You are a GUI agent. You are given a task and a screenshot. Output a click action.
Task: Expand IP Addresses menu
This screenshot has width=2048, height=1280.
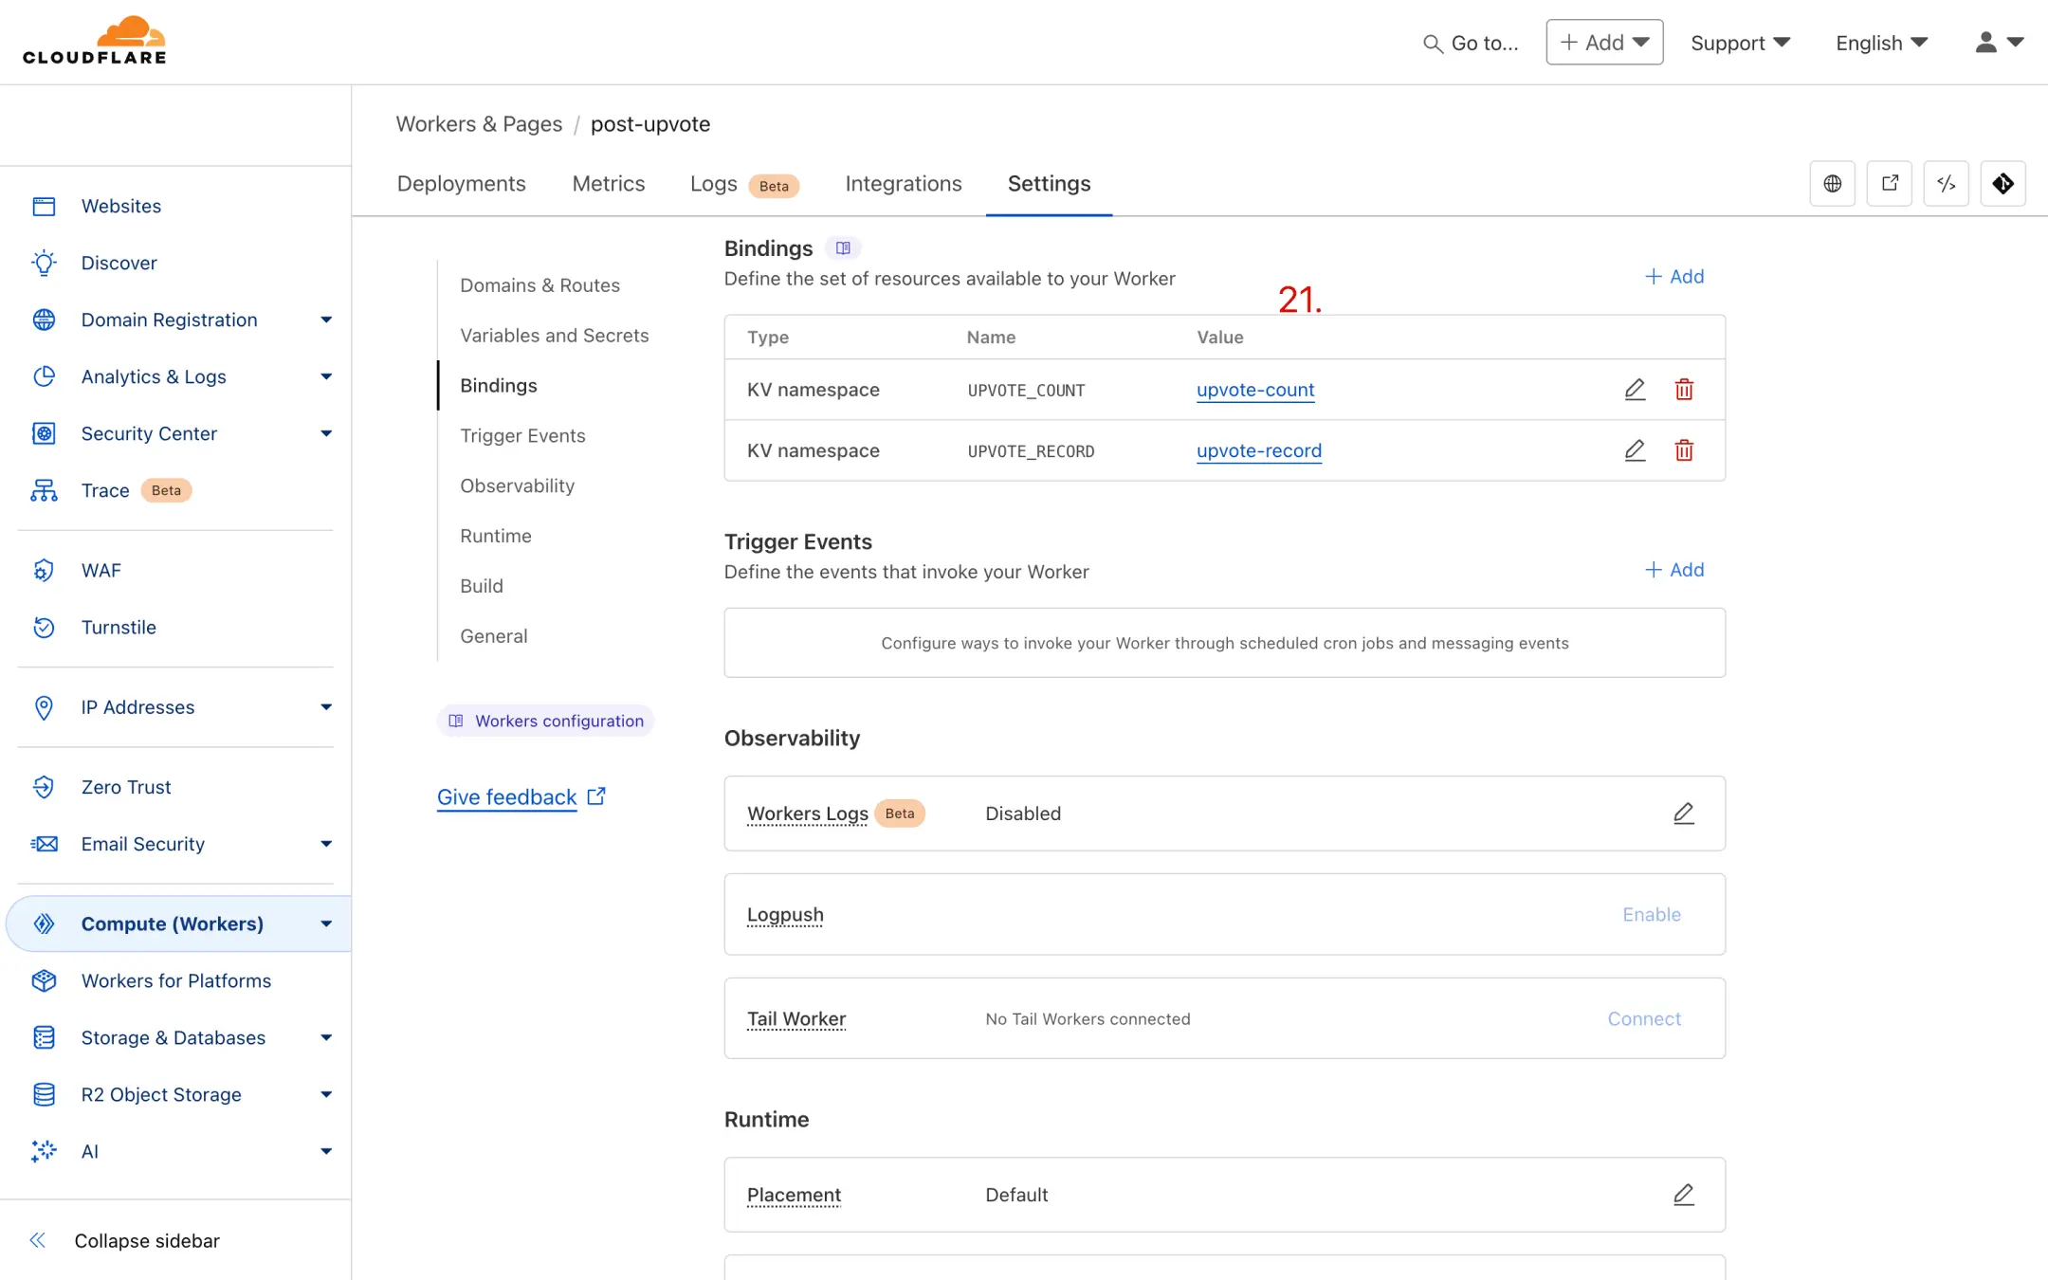[326, 707]
